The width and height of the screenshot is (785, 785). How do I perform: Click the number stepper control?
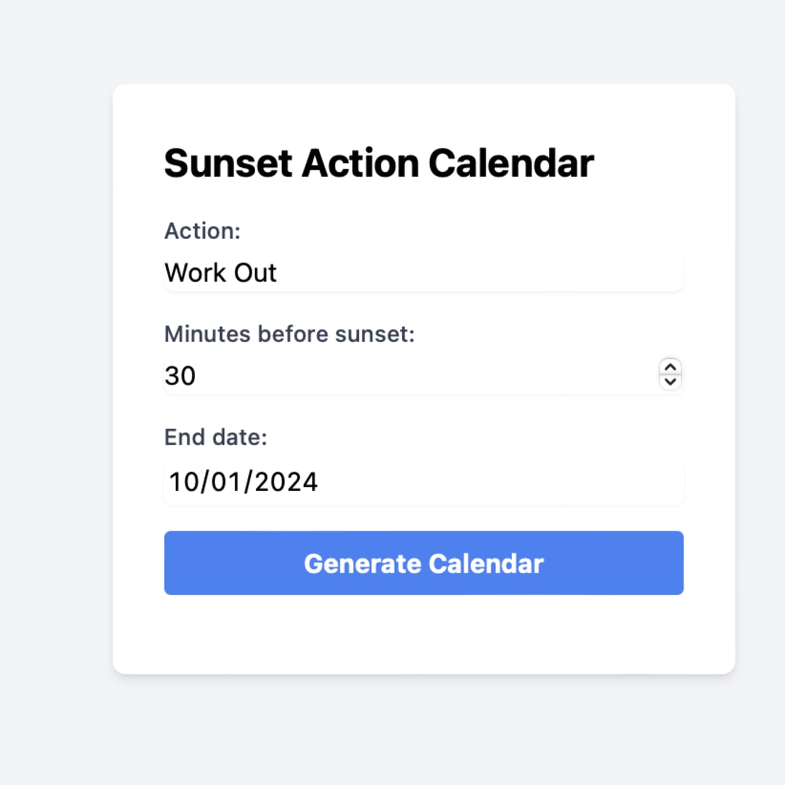(x=670, y=374)
